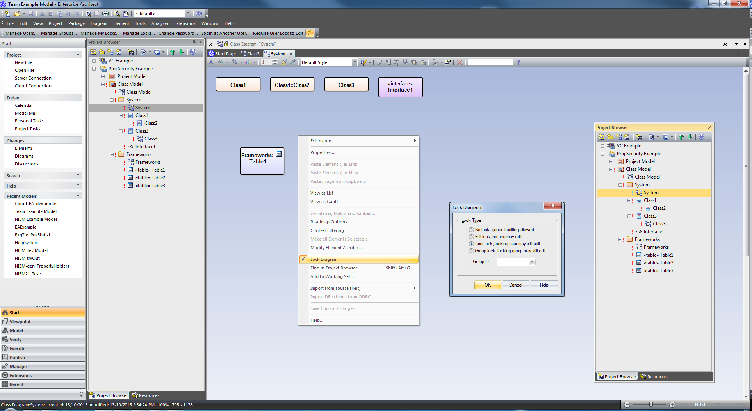Click the red delete X icon in diagram toolbar
The width and height of the screenshot is (752, 411).
tap(460, 62)
